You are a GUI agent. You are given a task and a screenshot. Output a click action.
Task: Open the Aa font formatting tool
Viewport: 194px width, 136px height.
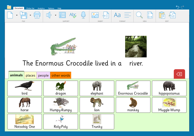click(x=117, y=15)
